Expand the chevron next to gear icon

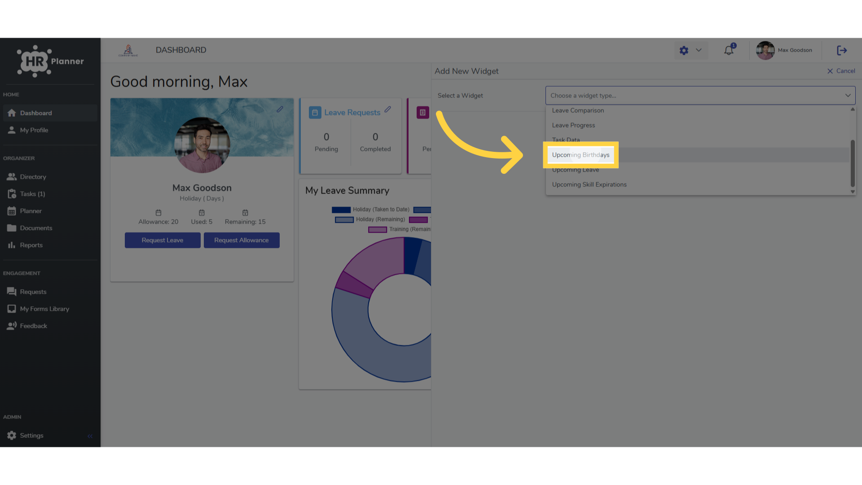699,50
